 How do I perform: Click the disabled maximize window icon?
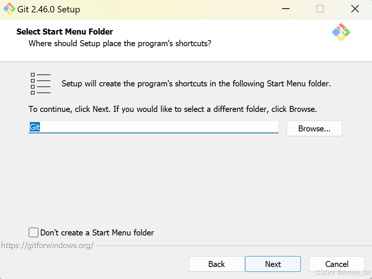point(320,9)
